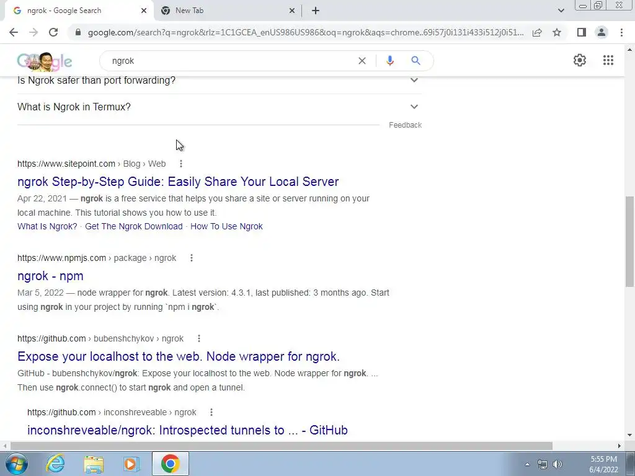Open Chrome's three-dot menu
The image size is (635, 476).
coord(621,32)
